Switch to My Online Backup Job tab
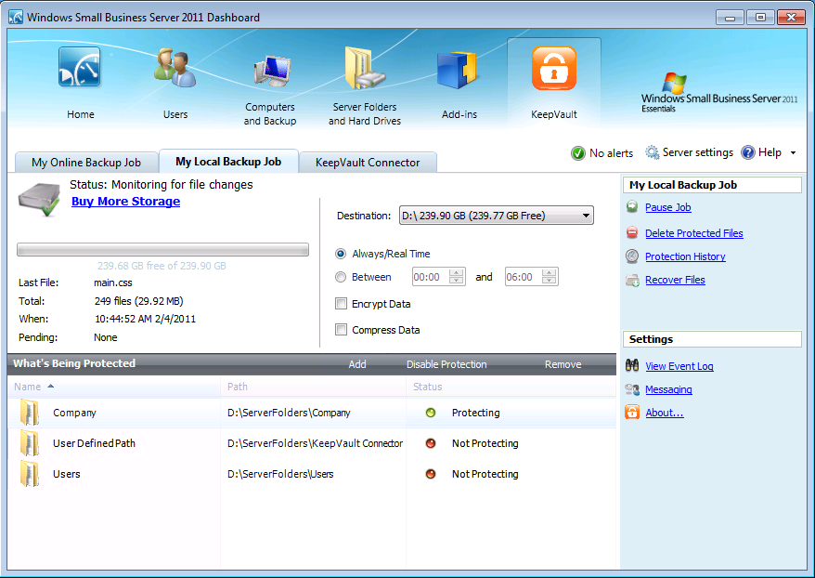Viewport: 815px width, 578px height. (86, 163)
